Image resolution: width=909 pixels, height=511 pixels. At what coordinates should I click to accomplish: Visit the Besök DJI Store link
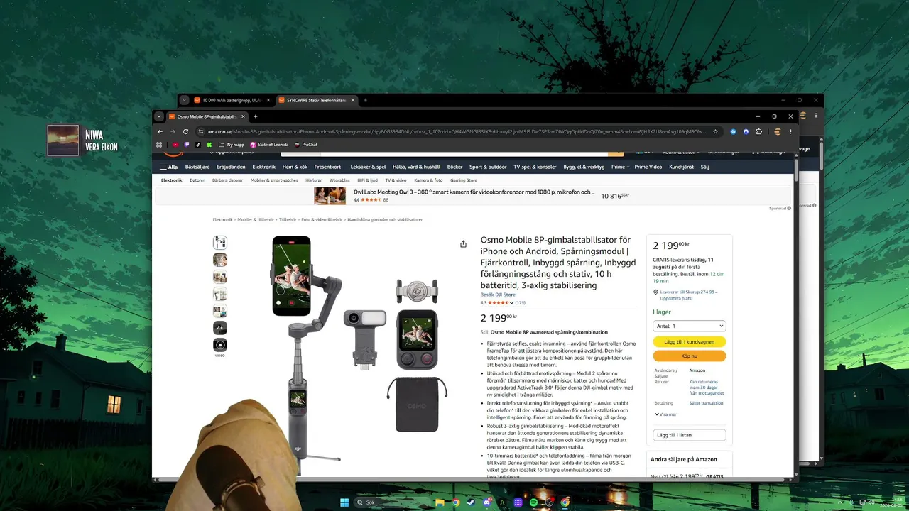[498, 295]
